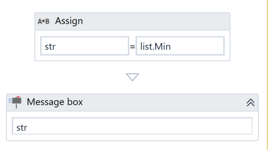Click the "str" text field in Message box

click(132, 126)
